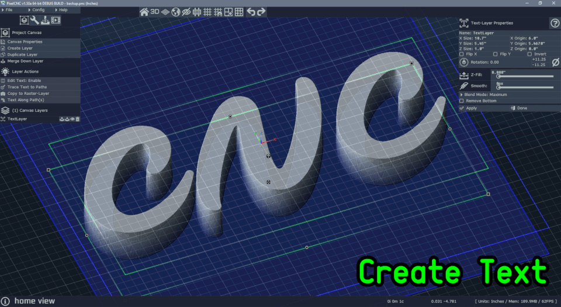
Task: Open Canvas Properties
Action: 40,42
